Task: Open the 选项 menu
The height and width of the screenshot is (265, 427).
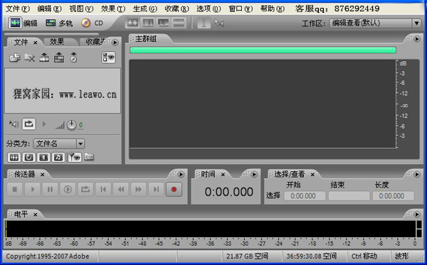Action: [x=209, y=9]
